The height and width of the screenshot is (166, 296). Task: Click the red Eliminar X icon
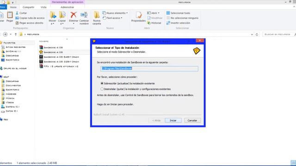point(74,15)
